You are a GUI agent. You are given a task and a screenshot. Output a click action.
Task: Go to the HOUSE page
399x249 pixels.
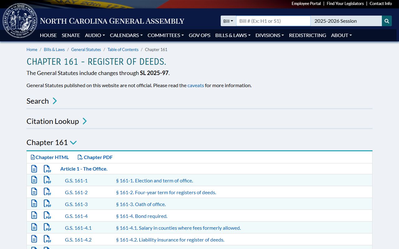(x=48, y=35)
